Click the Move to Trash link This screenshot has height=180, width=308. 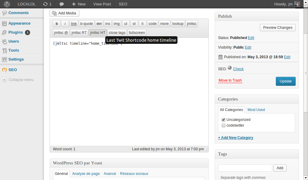pos(230,80)
